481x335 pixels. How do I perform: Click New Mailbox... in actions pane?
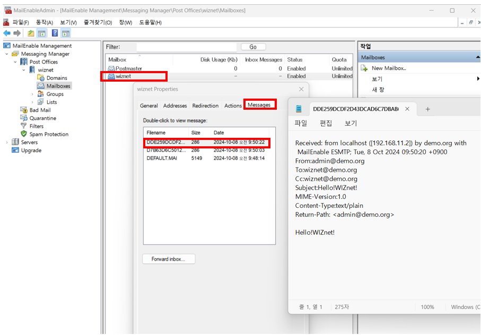[x=389, y=68]
